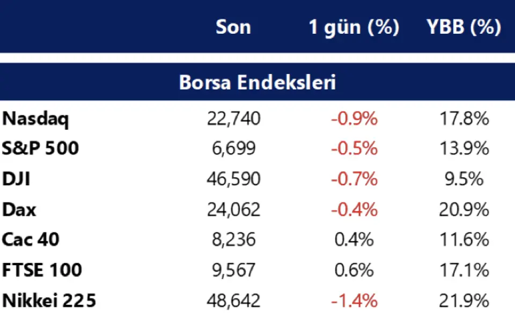Click the DJI daily change -0.7%

coord(354,179)
